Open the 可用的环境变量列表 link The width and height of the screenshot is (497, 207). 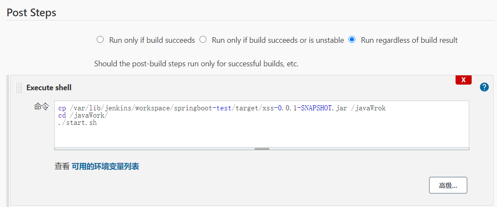pyautogui.click(x=105, y=166)
